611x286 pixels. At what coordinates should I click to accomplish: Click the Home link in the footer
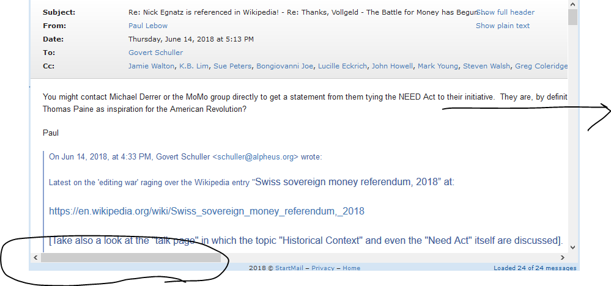pos(351,268)
